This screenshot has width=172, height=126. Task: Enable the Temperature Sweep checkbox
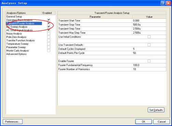tap(49, 44)
